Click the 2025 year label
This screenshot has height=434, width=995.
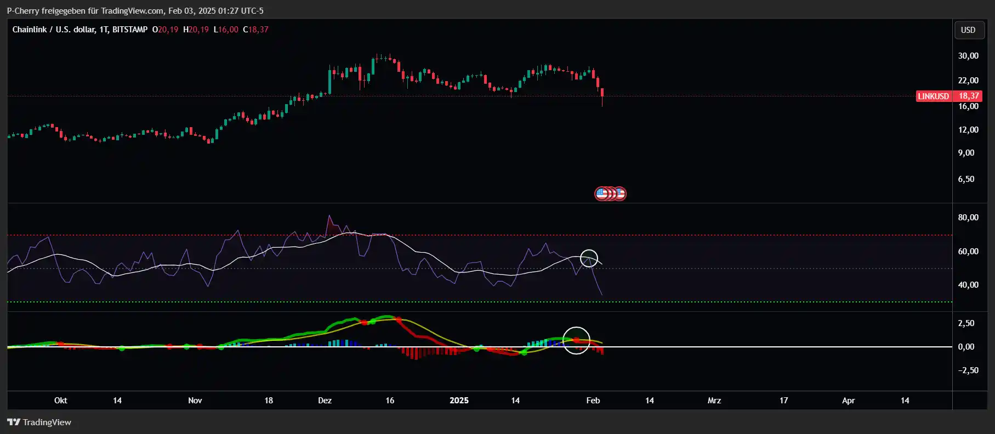pyautogui.click(x=459, y=401)
